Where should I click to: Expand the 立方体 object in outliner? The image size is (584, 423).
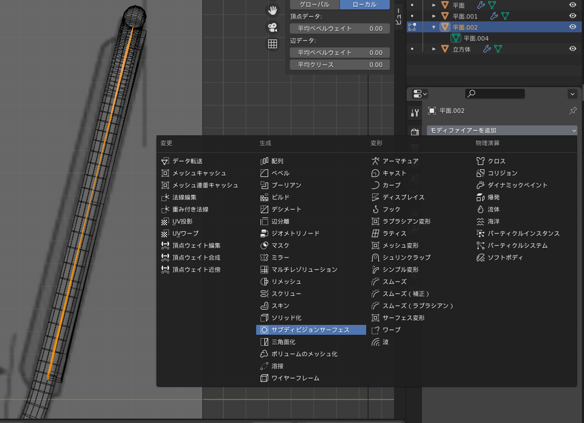434,49
